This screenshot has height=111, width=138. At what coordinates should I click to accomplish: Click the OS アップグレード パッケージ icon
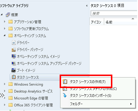click(x=14, y=63)
